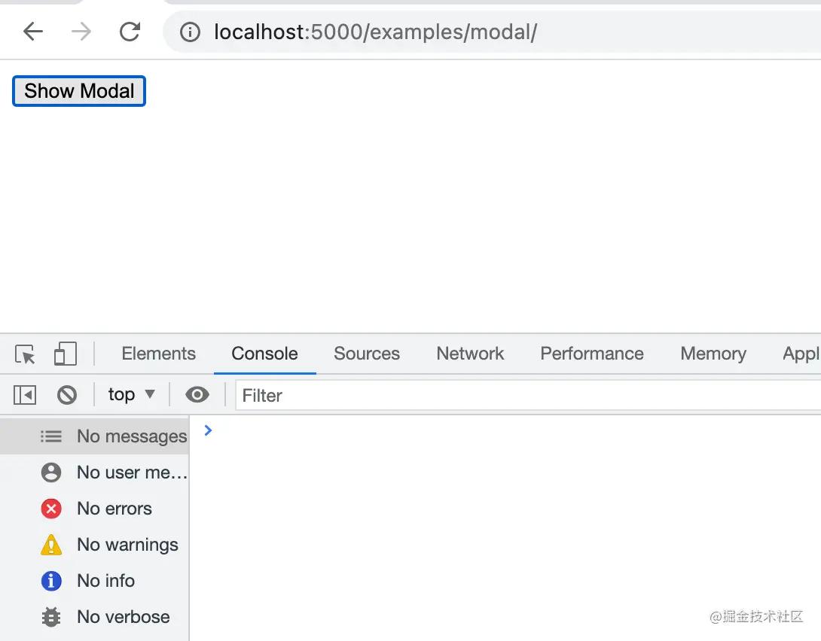This screenshot has width=821, height=641.
Task: Open the Network tab
Action: point(470,354)
